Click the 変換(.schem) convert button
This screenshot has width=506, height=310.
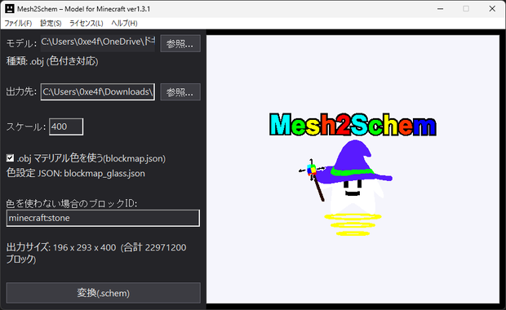104,293
